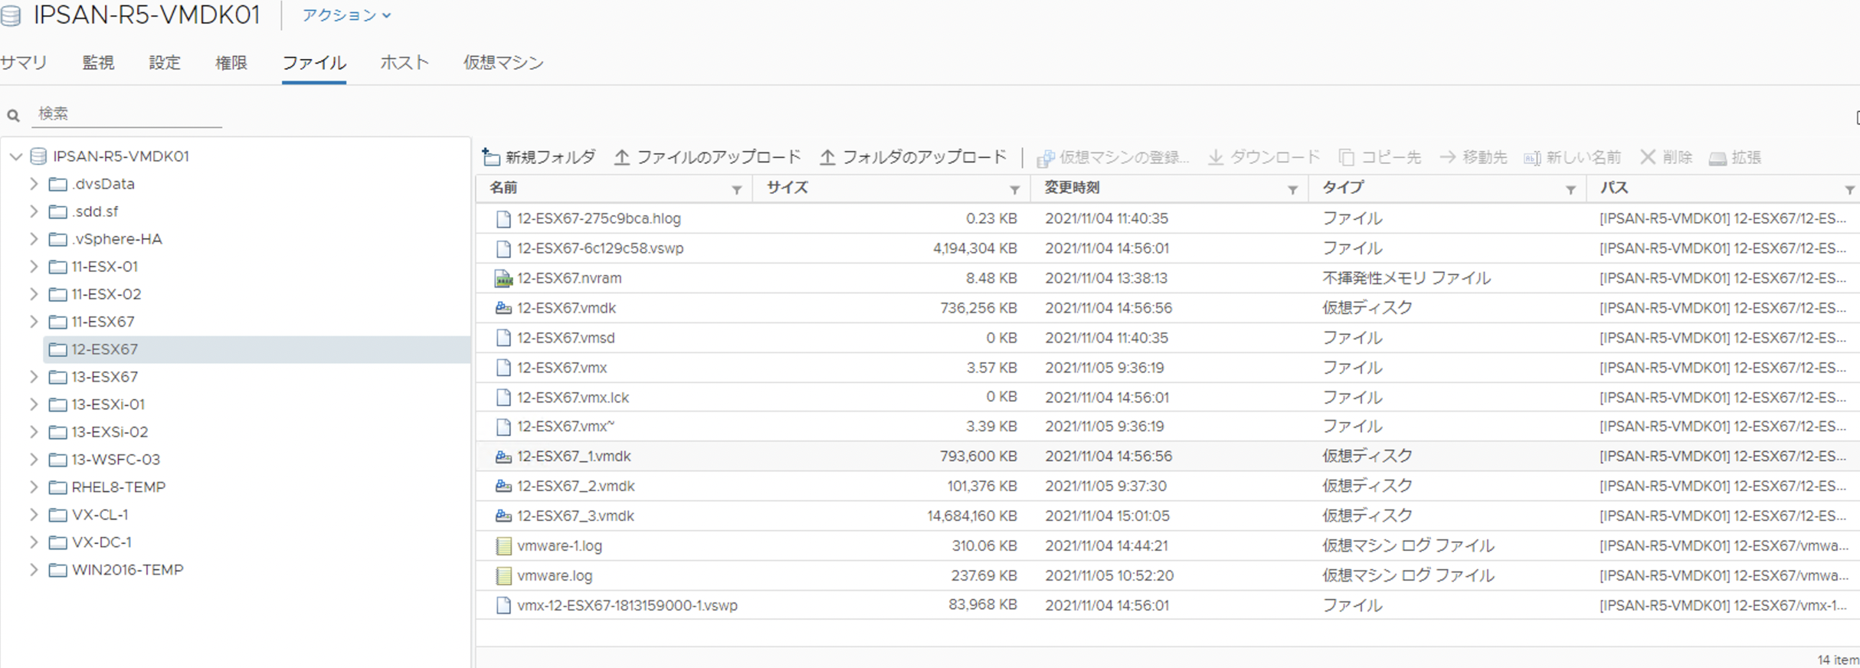Viewport: 1860px width, 668px height.
Task: Expand the 13-WSFC-03 folder
Action: click(x=34, y=460)
